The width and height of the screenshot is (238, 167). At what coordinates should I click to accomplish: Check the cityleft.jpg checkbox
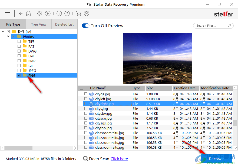(86, 99)
